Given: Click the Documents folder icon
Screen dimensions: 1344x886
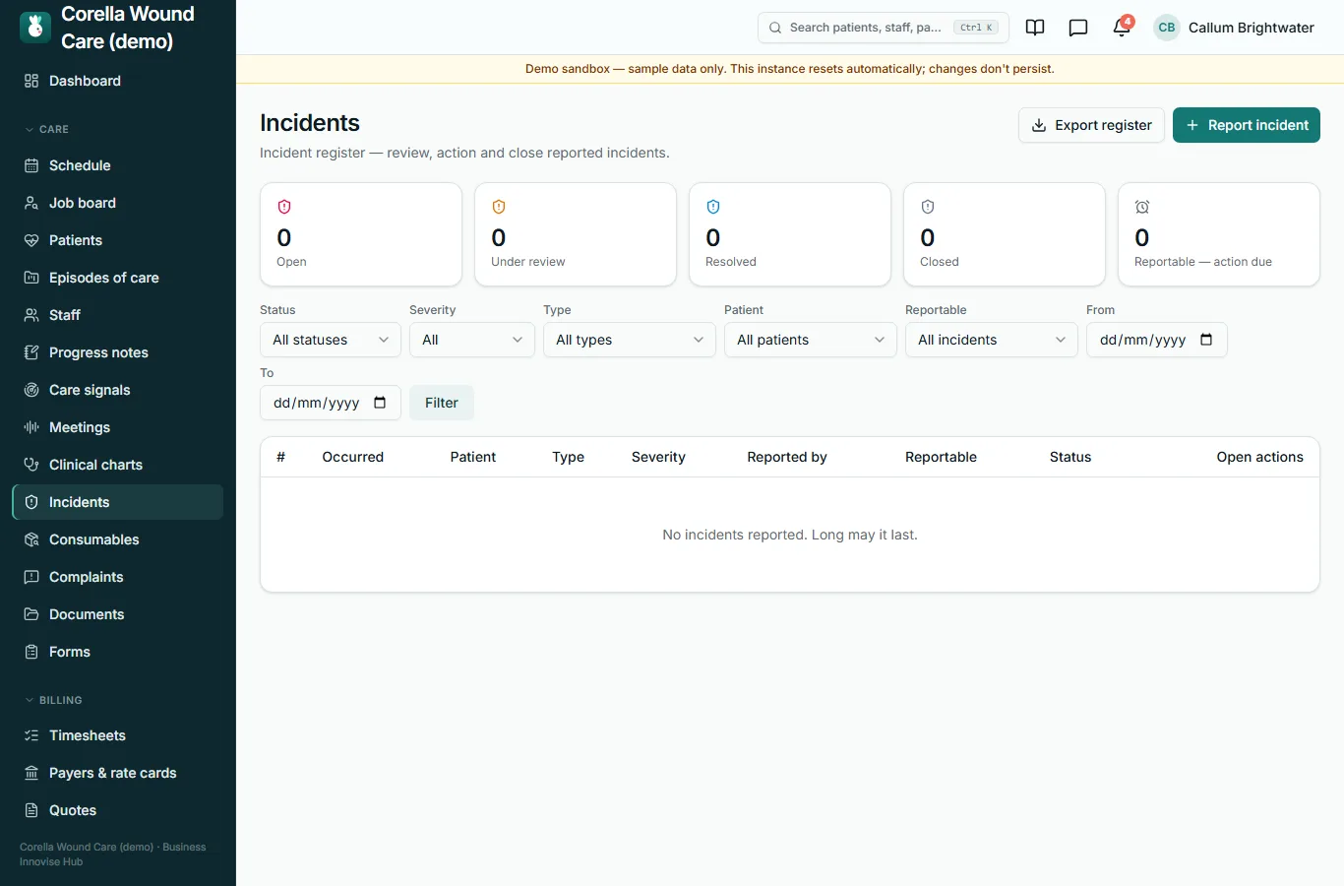Looking at the screenshot, I should [31, 614].
